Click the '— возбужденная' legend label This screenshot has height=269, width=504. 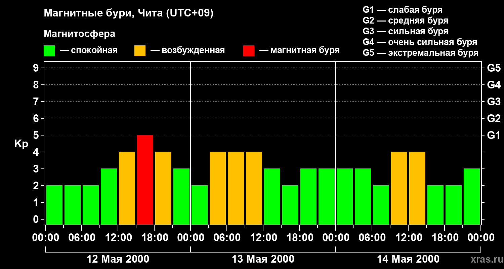pyautogui.click(x=187, y=50)
